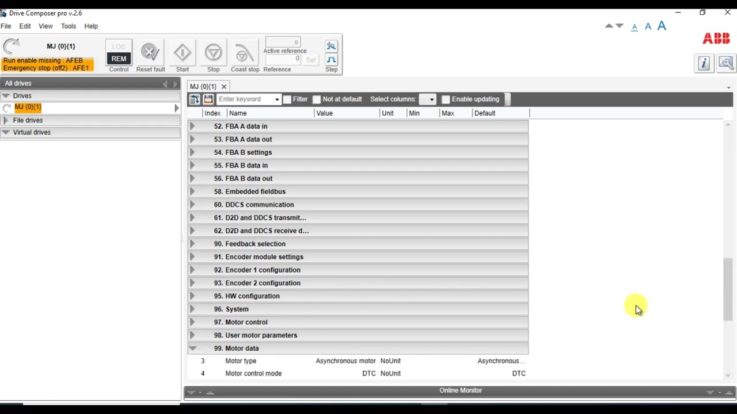
Task: Click the arrow at the right of the MJ {0}{1} drive row
Action: point(176,108)
